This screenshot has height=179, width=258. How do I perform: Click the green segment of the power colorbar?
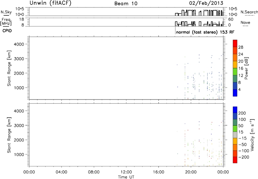pyautogui.click(x=235, y=71)
